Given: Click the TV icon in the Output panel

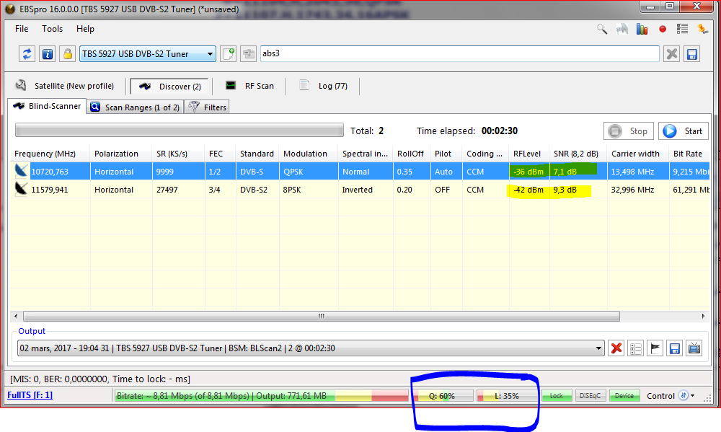Looking at the screenshot, I should 694,348.
